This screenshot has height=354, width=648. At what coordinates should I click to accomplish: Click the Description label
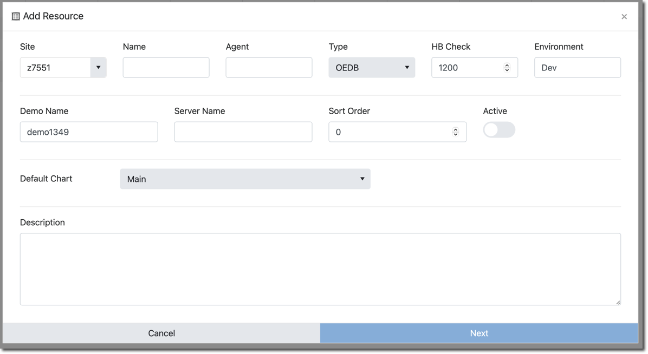click(x=43, y=222)
